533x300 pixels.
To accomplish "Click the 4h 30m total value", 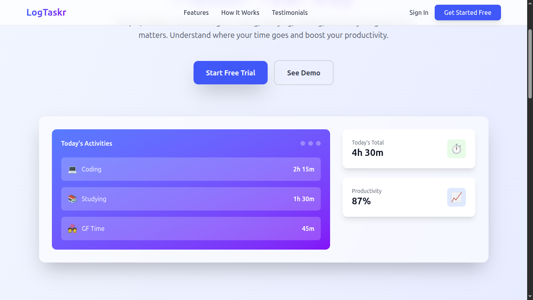I will (x=368, y=153).
